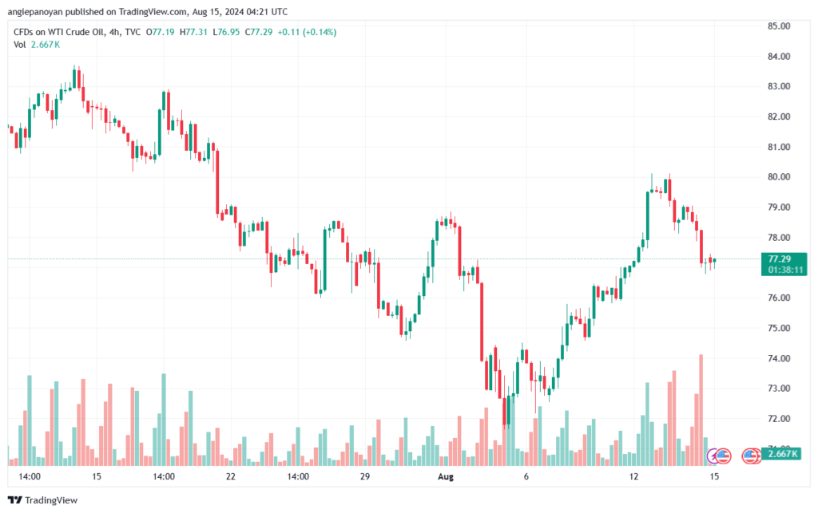The height and width of the screenshot is (513, 818).
Task: Click the TVC exchange source label
Action: pos(133,32)
